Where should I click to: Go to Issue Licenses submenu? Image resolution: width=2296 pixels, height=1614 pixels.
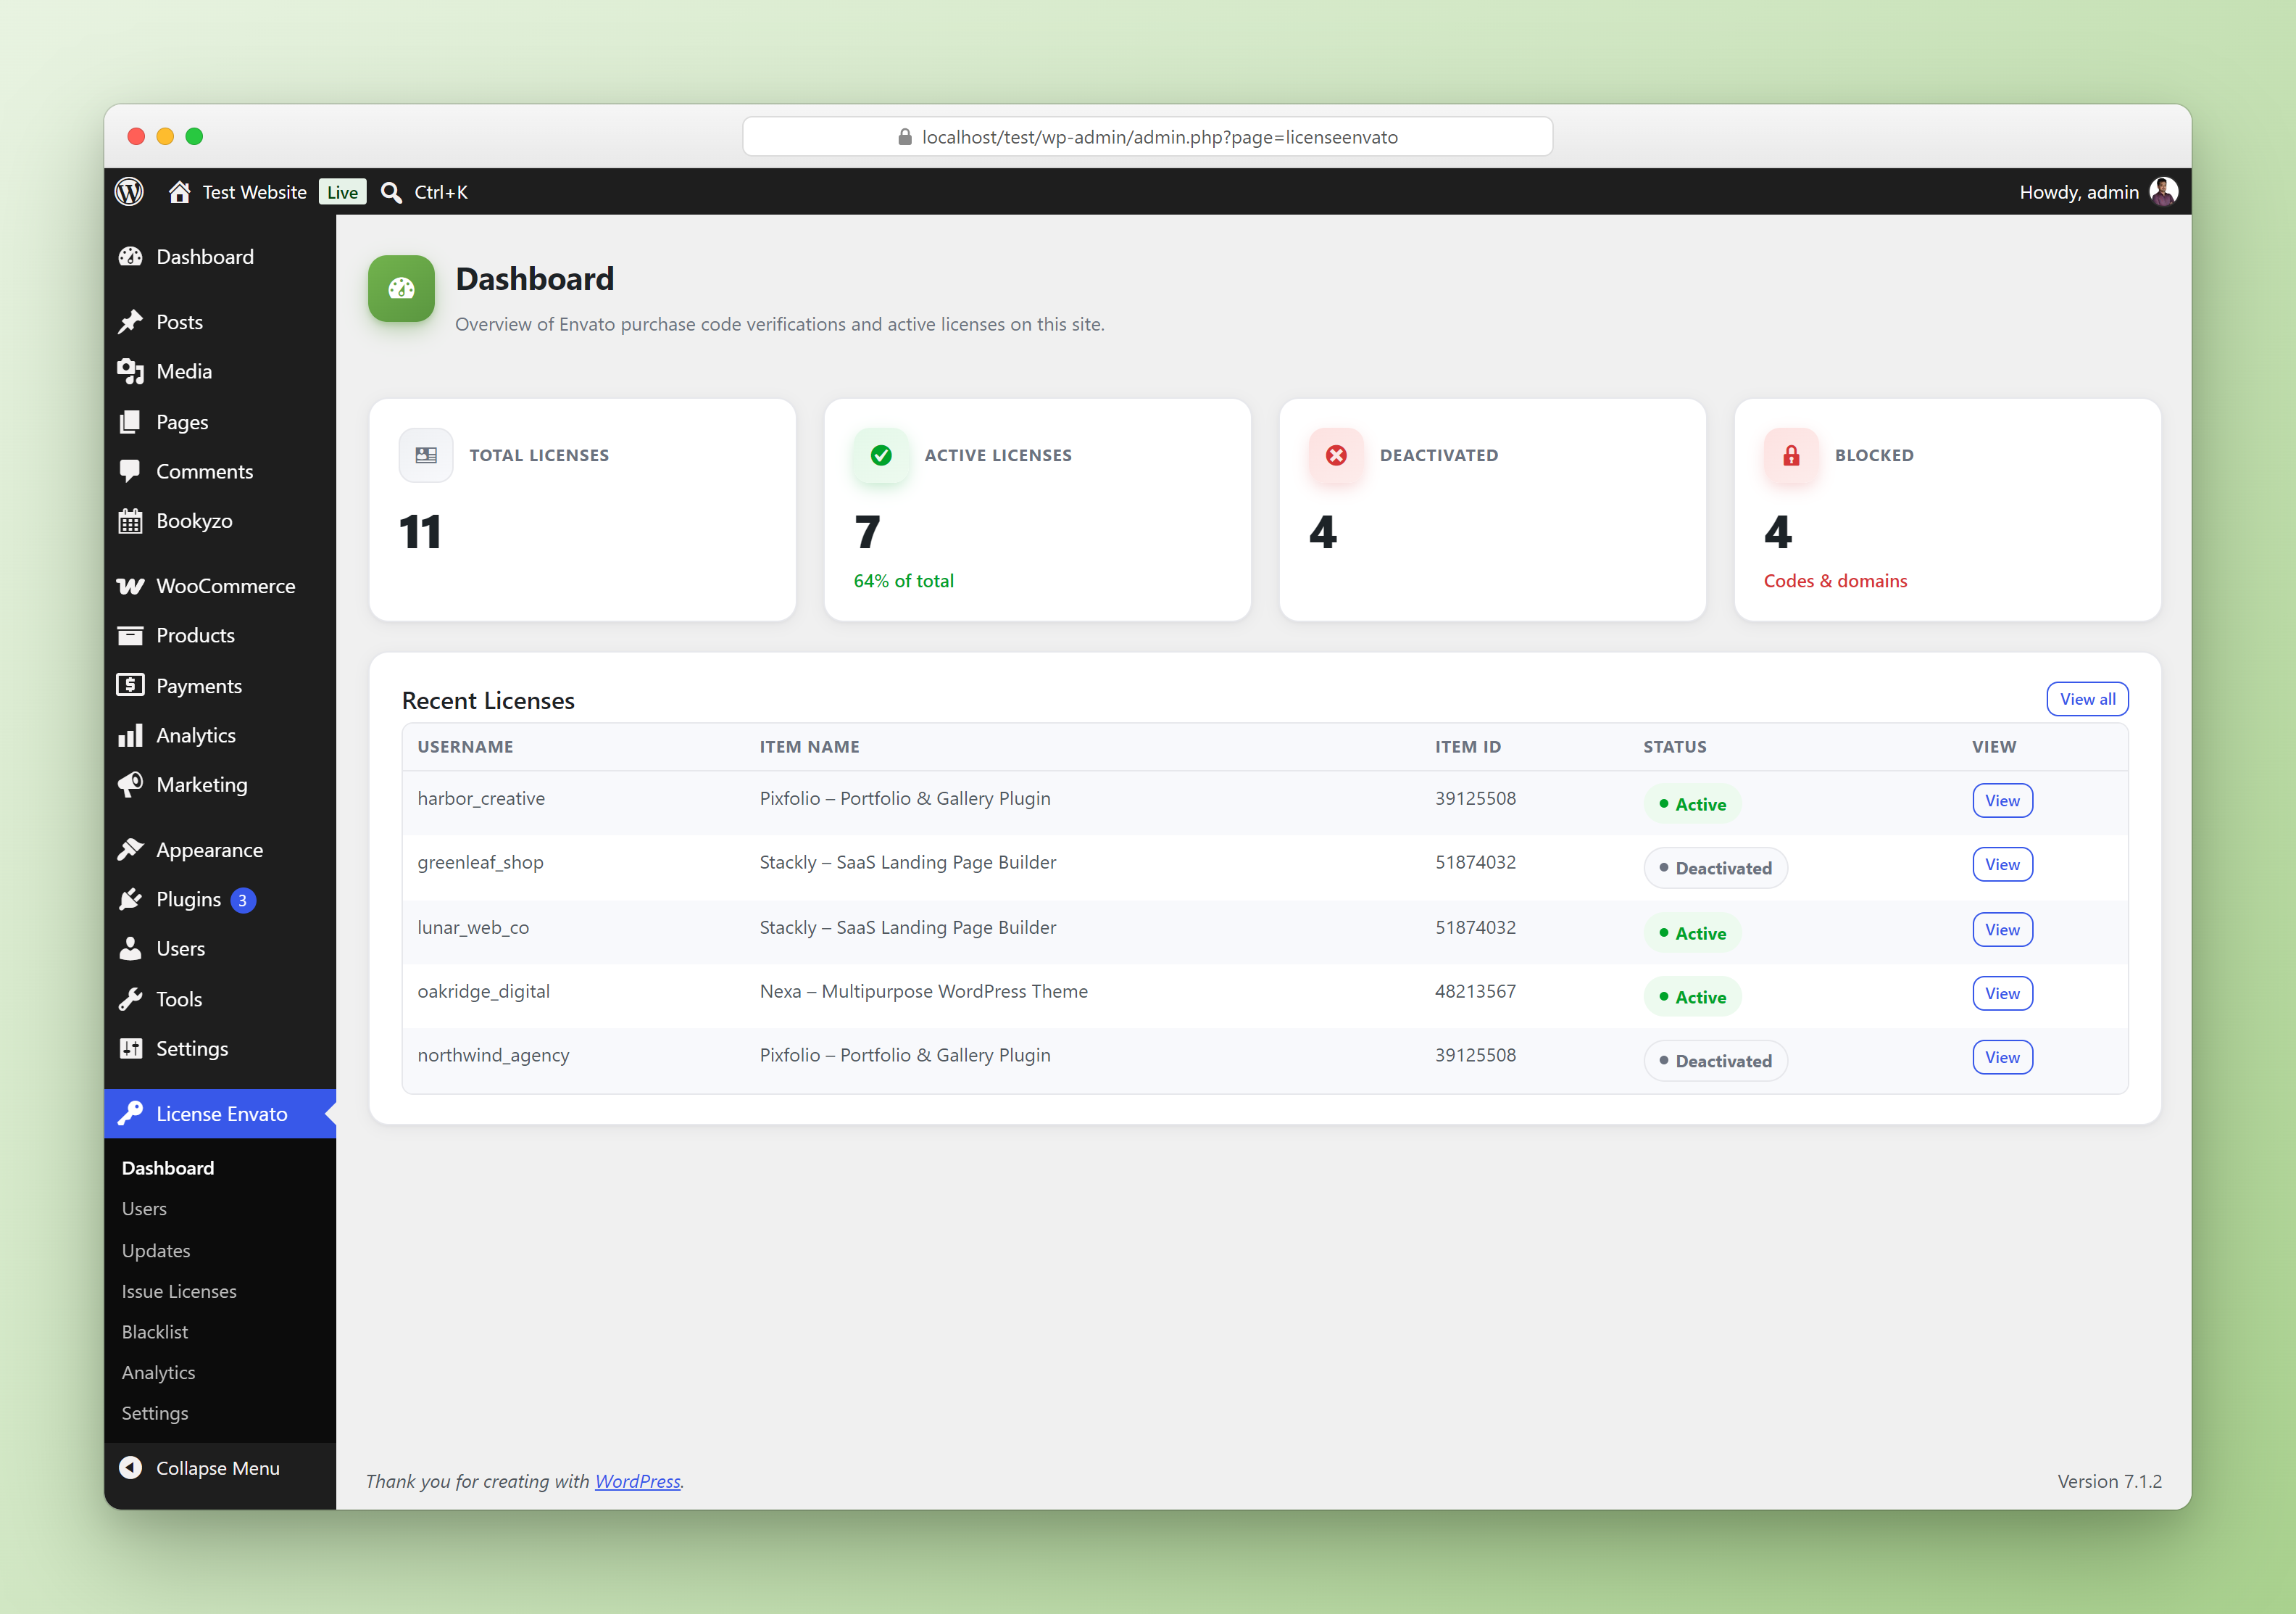pyautogui.click(x=179, y=1292)
